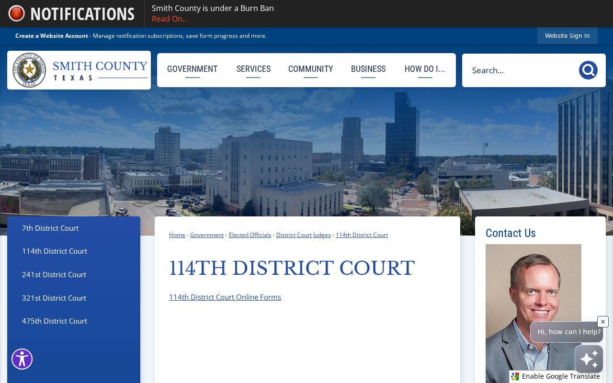Open the AI chat assistant sparkle icon

point(589,359)
